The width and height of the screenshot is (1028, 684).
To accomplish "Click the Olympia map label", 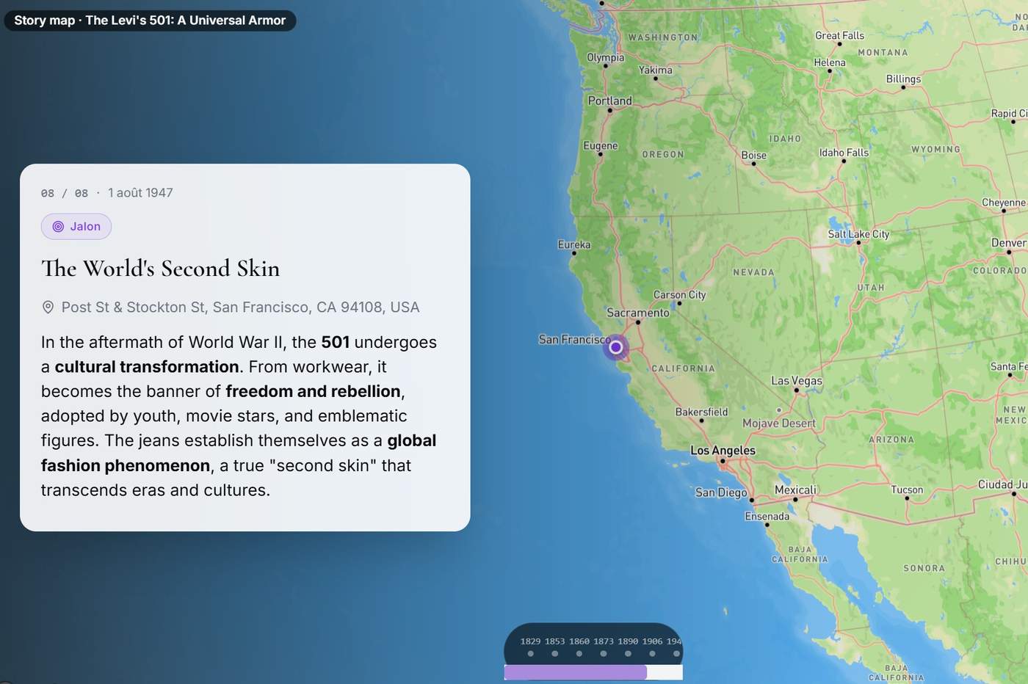I will (605, 57).
